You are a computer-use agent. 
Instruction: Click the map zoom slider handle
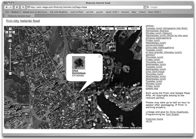click(10, 48)
